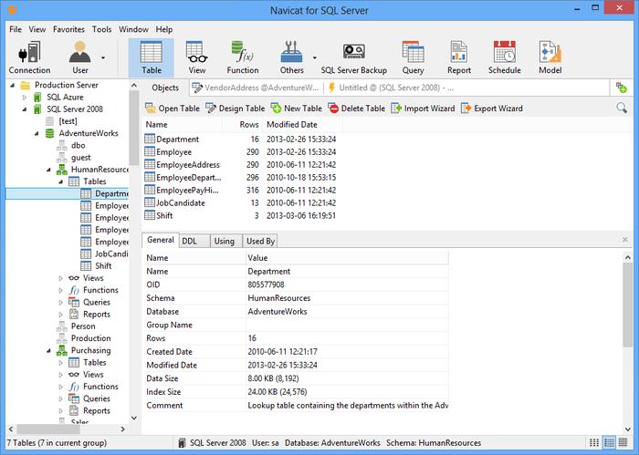Launch the Schedule tool
Image resolution: width=639 pixels, height=455 pixels.
tap(505, 57)
